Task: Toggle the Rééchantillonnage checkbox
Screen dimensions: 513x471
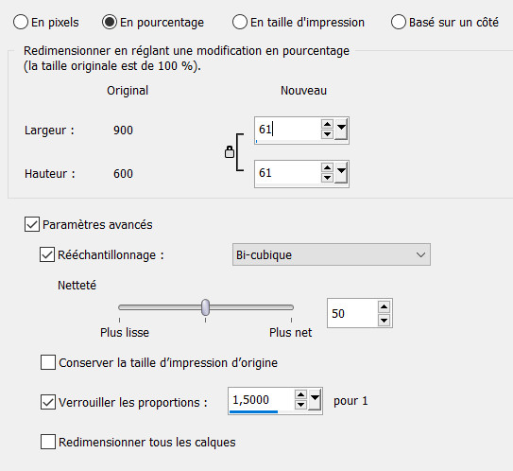Action: [47, 254]
